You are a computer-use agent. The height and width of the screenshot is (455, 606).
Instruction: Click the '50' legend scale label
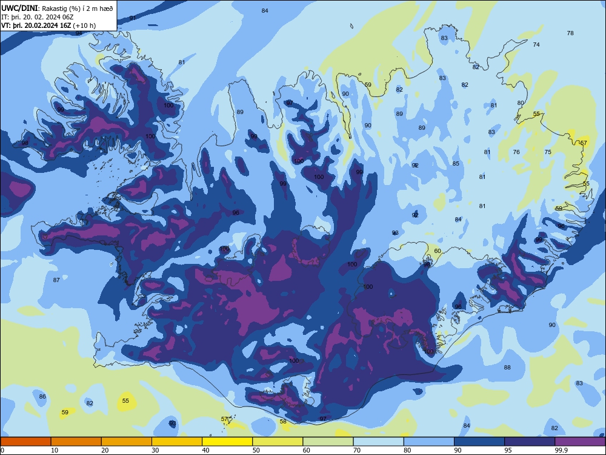point(256,450)
